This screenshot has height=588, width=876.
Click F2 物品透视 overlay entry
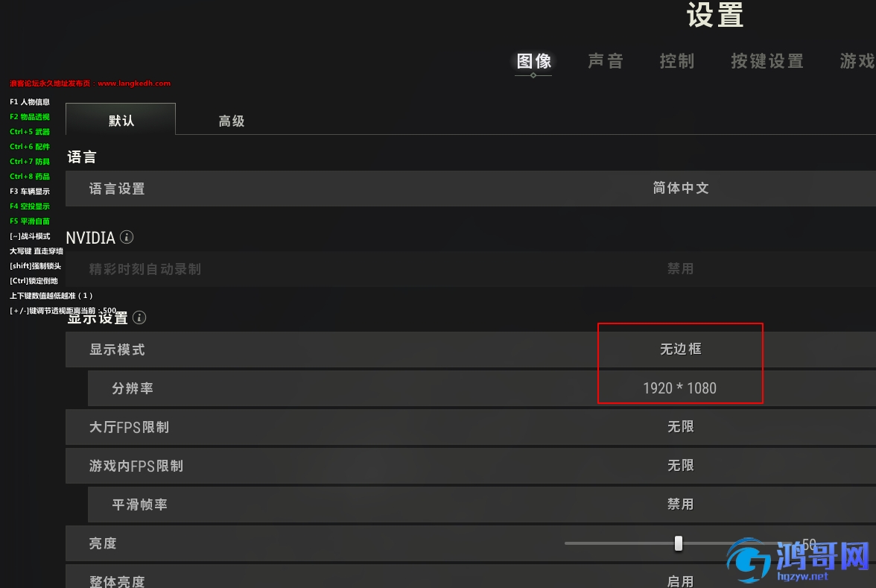[30, 117]
